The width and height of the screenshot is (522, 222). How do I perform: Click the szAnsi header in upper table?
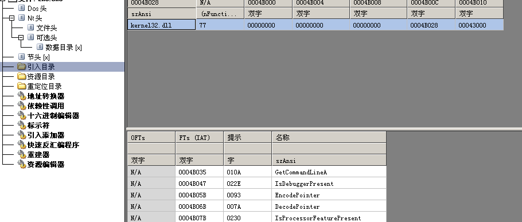click(161, 13)
